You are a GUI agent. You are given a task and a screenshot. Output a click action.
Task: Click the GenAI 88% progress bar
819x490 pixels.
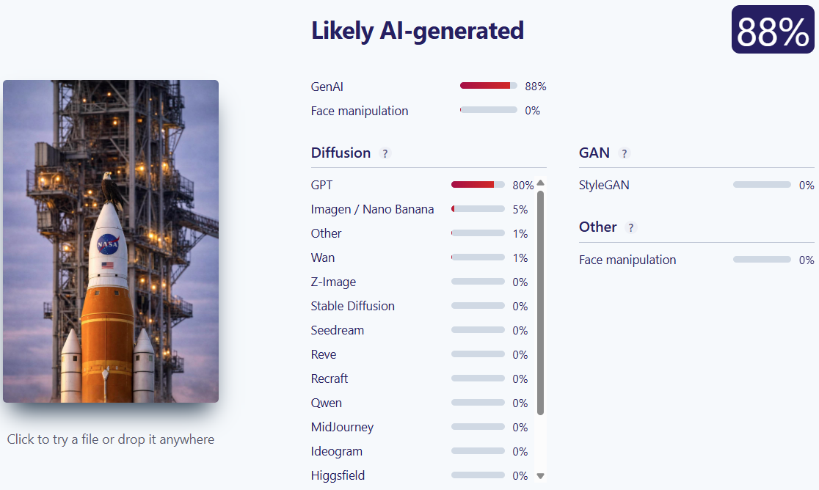[x=488, y=86]
